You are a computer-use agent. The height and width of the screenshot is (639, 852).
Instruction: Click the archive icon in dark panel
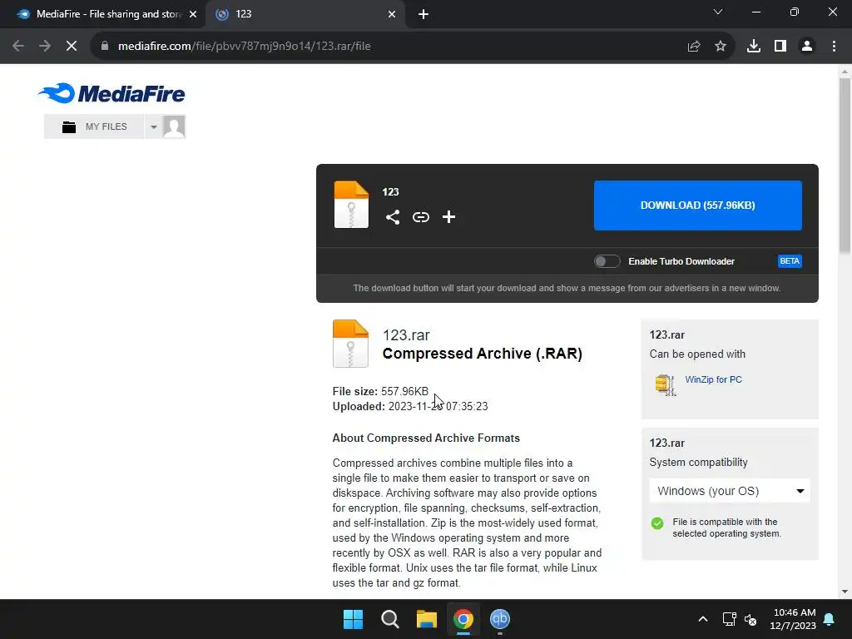pyautogui.click(x=351, y=205)
